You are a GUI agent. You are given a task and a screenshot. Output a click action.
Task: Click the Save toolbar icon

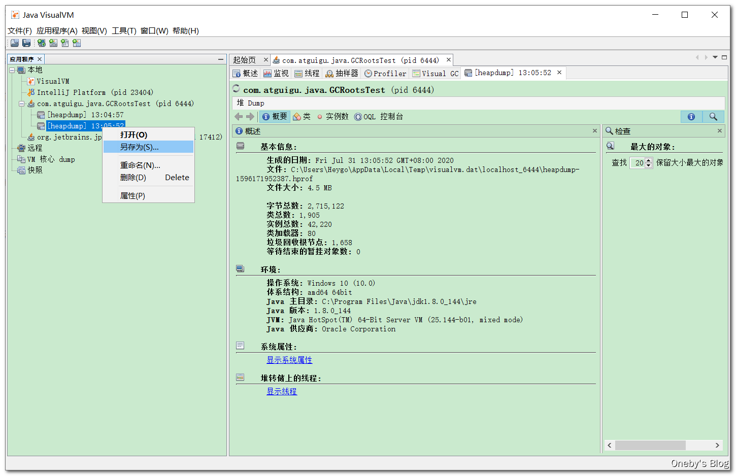point(26,43)
